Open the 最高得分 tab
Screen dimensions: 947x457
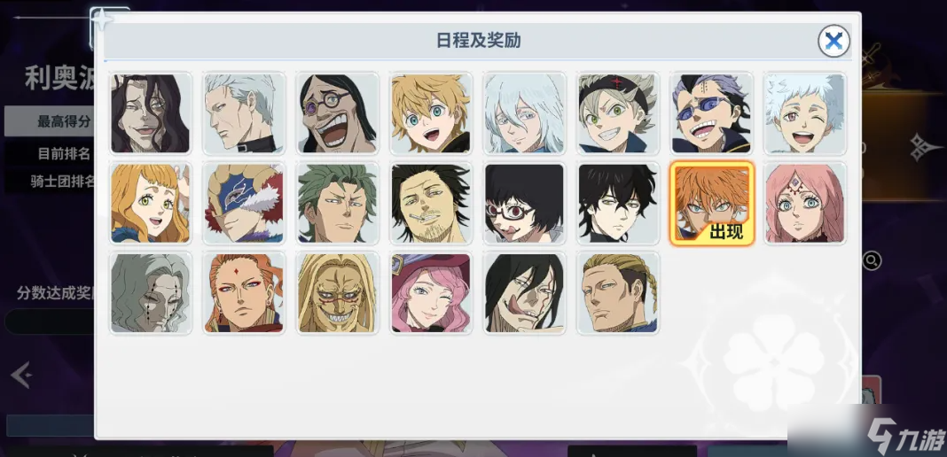(x=51, y=121)
